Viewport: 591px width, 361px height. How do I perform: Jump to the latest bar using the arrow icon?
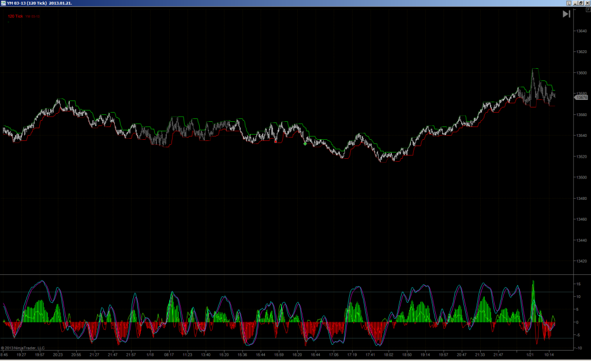click(566, 14)
